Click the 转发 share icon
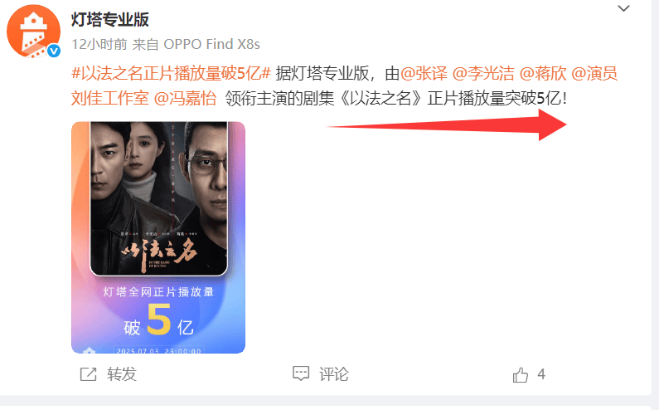Image resolution: width=659 pixels, height=410 pixels. [88, 373]
